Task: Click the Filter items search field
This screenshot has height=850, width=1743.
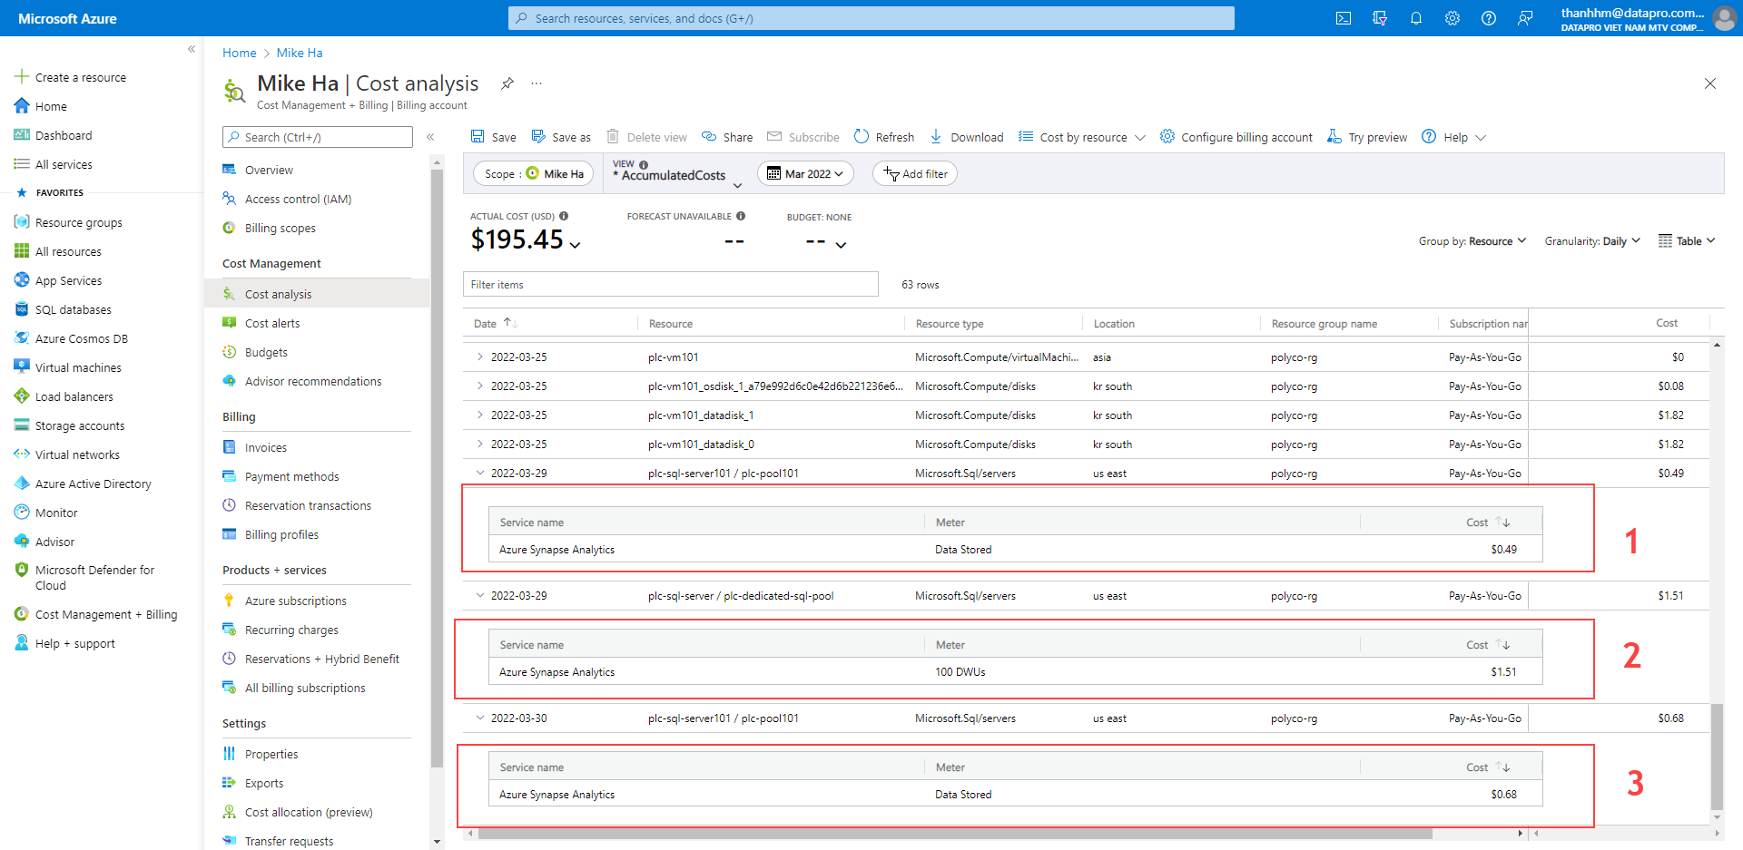Action: [670, 284]
